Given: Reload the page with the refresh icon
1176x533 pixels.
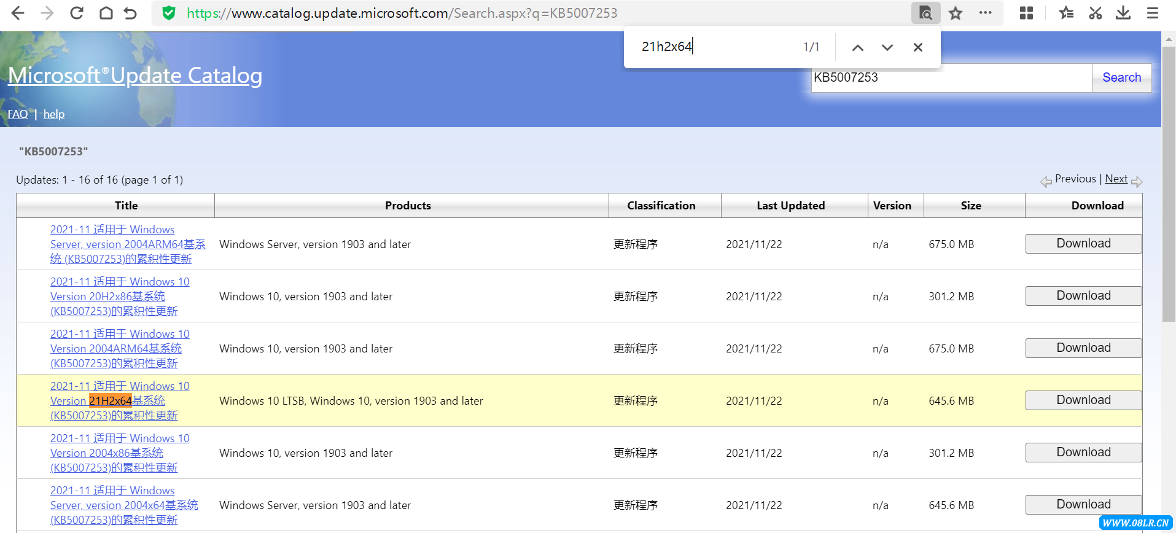Looking at the screenshot, I should (77, 13).
